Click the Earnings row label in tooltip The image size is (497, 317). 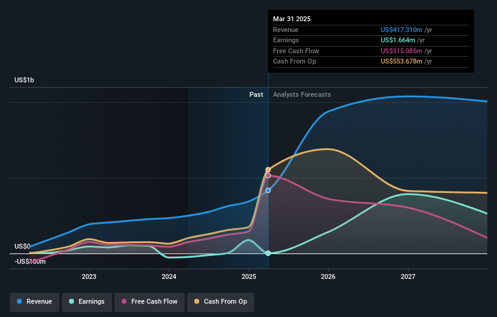[x=286, y=40]
